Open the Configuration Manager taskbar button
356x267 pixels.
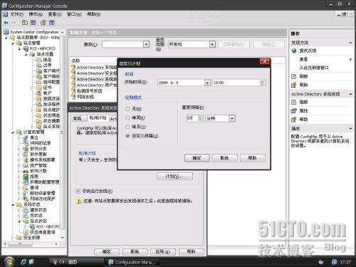point(132,262)
